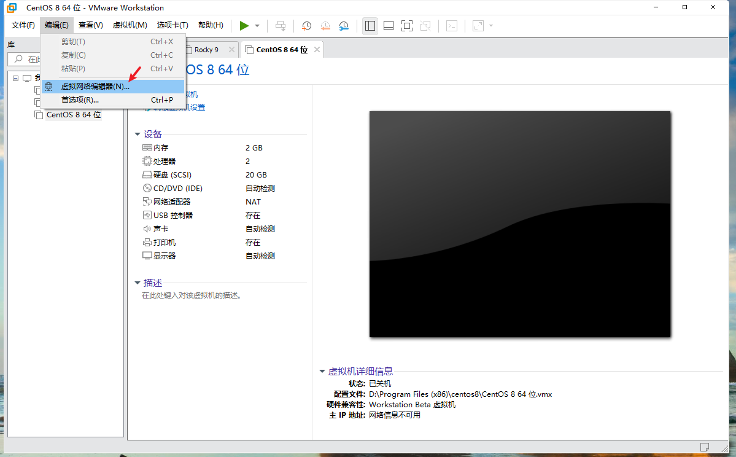Click the hard disk icon beside 硬盘
The height and width of the screenshot is (457, 736).
(147, 174)
